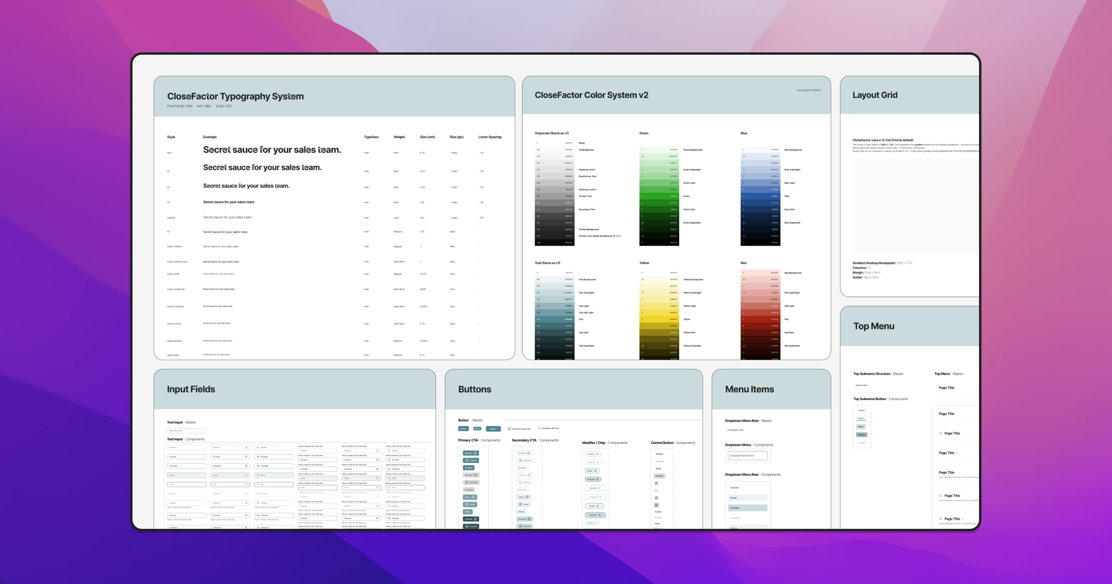The height and width of the screenshot is (584, 1112).
Task: Click Primary CTA Enabled button with trailing checkbox icon
Action: pyautogui.click(x=471, y=453)
